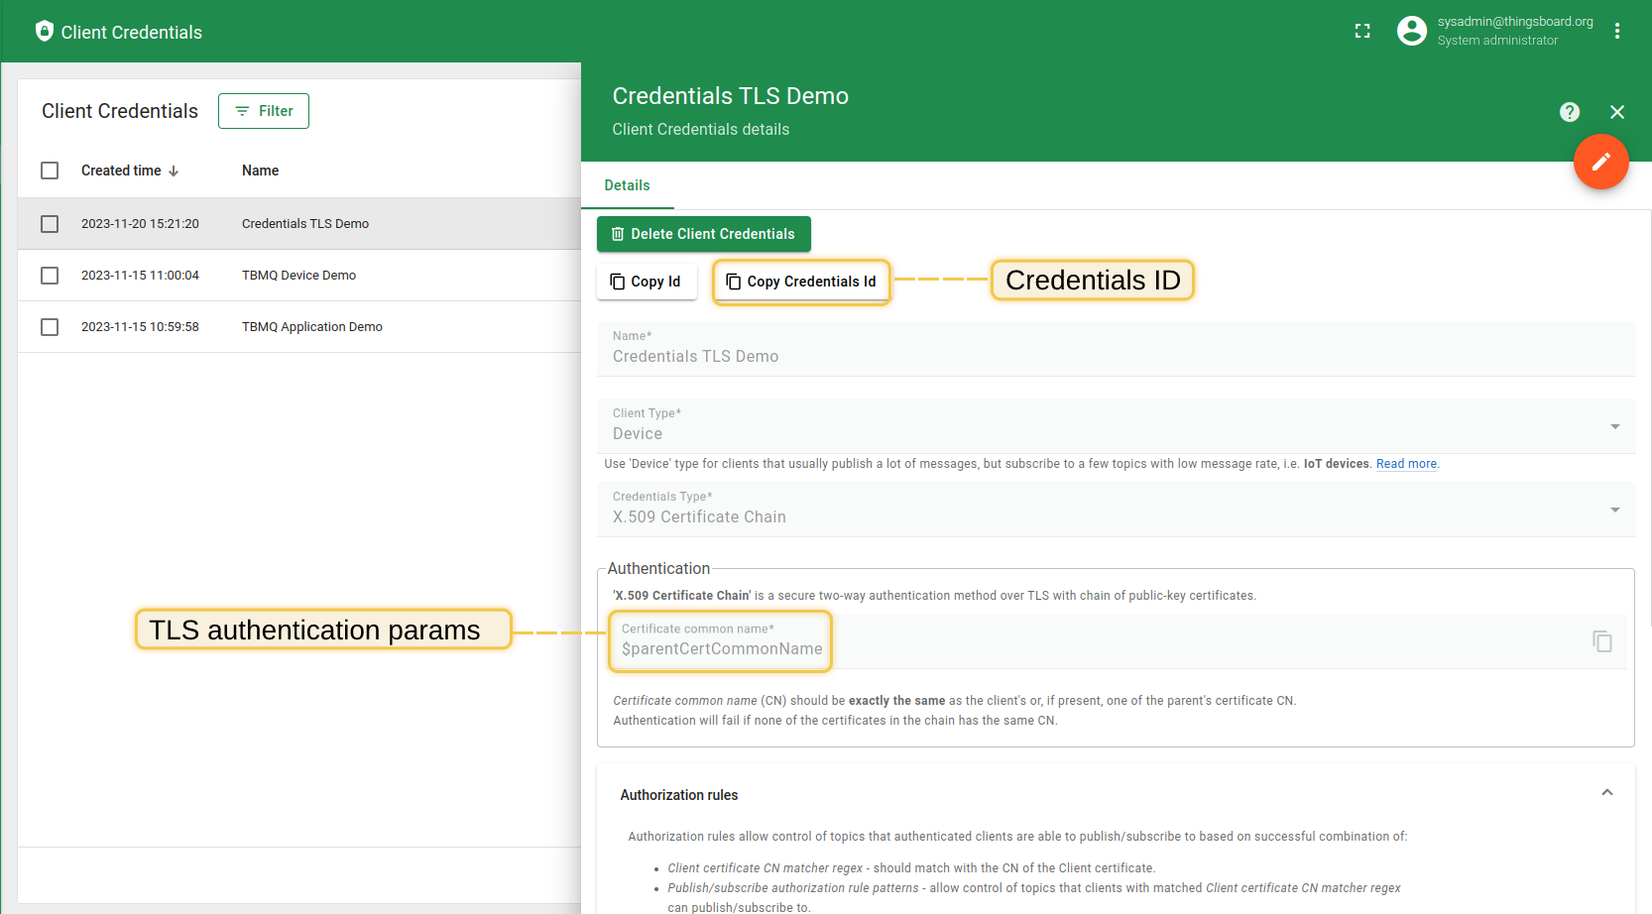Open the Filter button
The image size is (1652, 914).
(264, 111)
